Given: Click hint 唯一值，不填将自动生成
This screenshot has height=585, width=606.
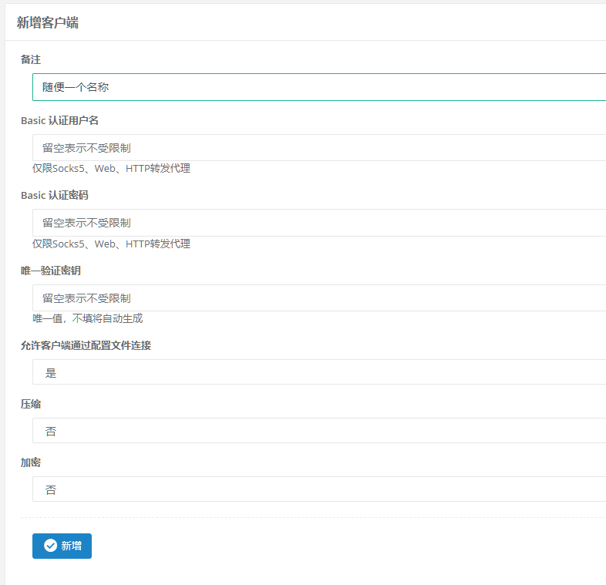Looking at the screenshot, I should click(x=88, y=318).
